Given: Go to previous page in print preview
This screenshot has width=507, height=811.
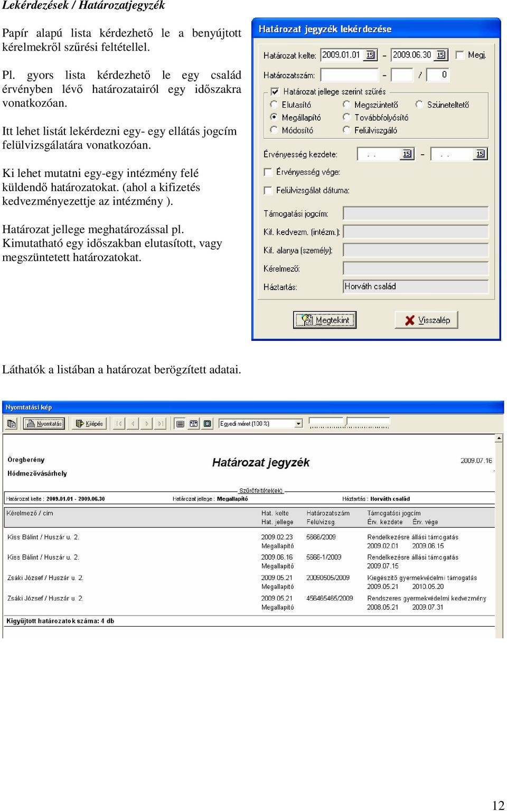Looking at the screenshot, I should click(x=133, y=424).
